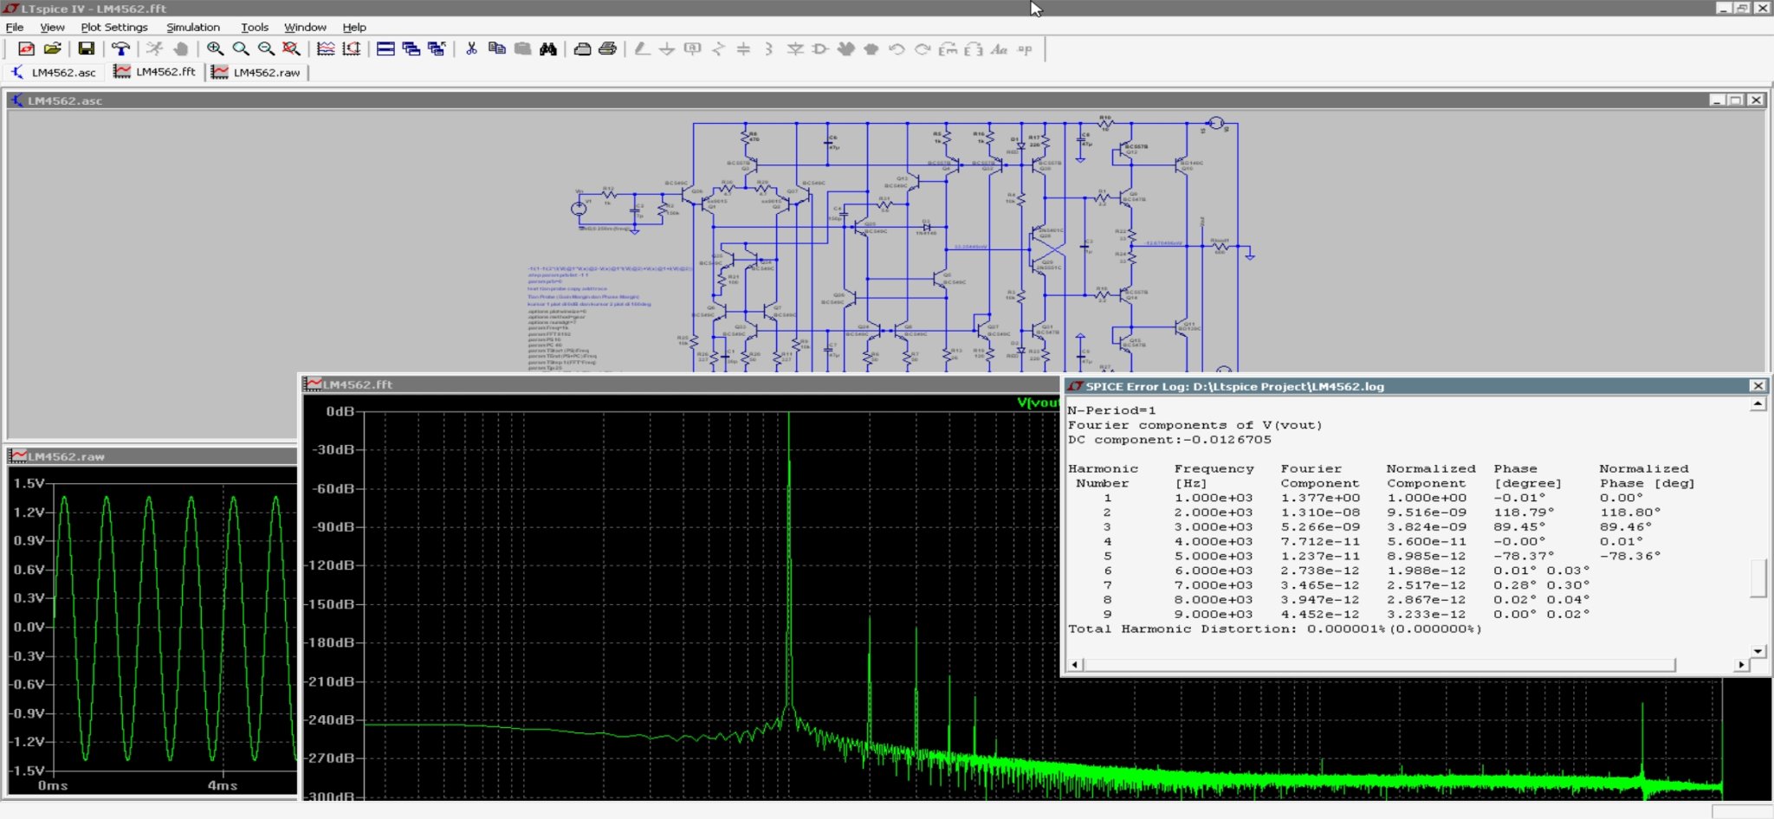This screenshot has height=819, width=1774.
Task: Tile windows with the toolbar icon
Action: (385, 49)
